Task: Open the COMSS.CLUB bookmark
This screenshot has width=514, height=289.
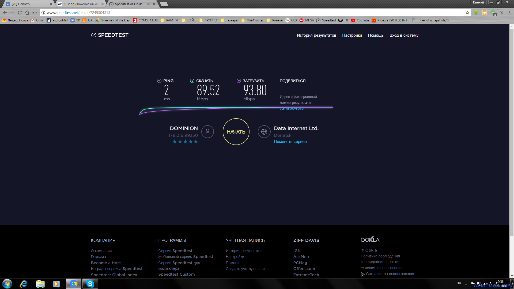Action: pos(145,20)
